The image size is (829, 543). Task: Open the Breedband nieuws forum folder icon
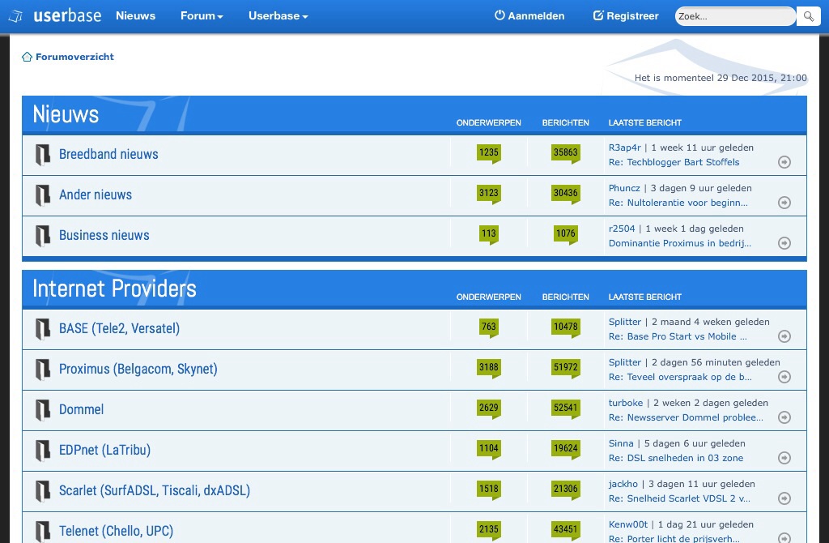tap(43, 155)
